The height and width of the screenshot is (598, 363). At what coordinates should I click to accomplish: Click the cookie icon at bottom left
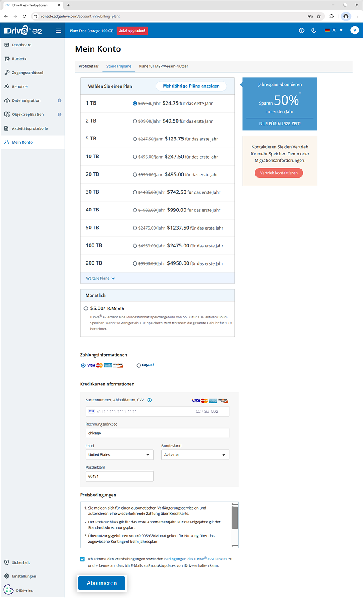(8, 590)
